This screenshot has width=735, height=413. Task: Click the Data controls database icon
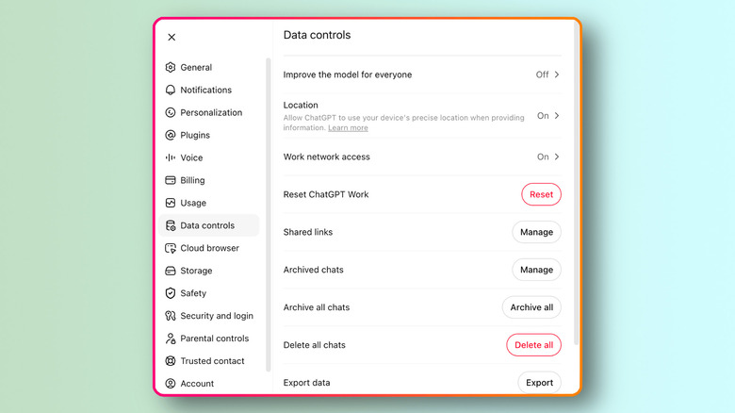click(171, 225)
